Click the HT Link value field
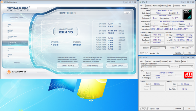 [x=157, y=42]
